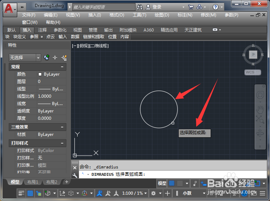Image resolution: width=270 pixels, height=201 pixels.
Task: Click the binoculars search icon
Action: 140,7
